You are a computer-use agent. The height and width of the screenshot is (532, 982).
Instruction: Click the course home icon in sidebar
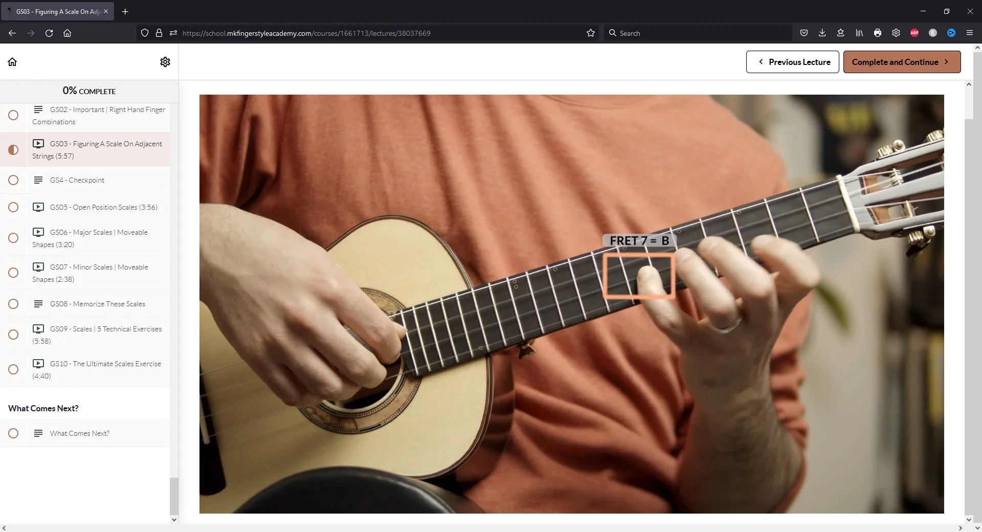pyautogui.click(x=12, y=61)
